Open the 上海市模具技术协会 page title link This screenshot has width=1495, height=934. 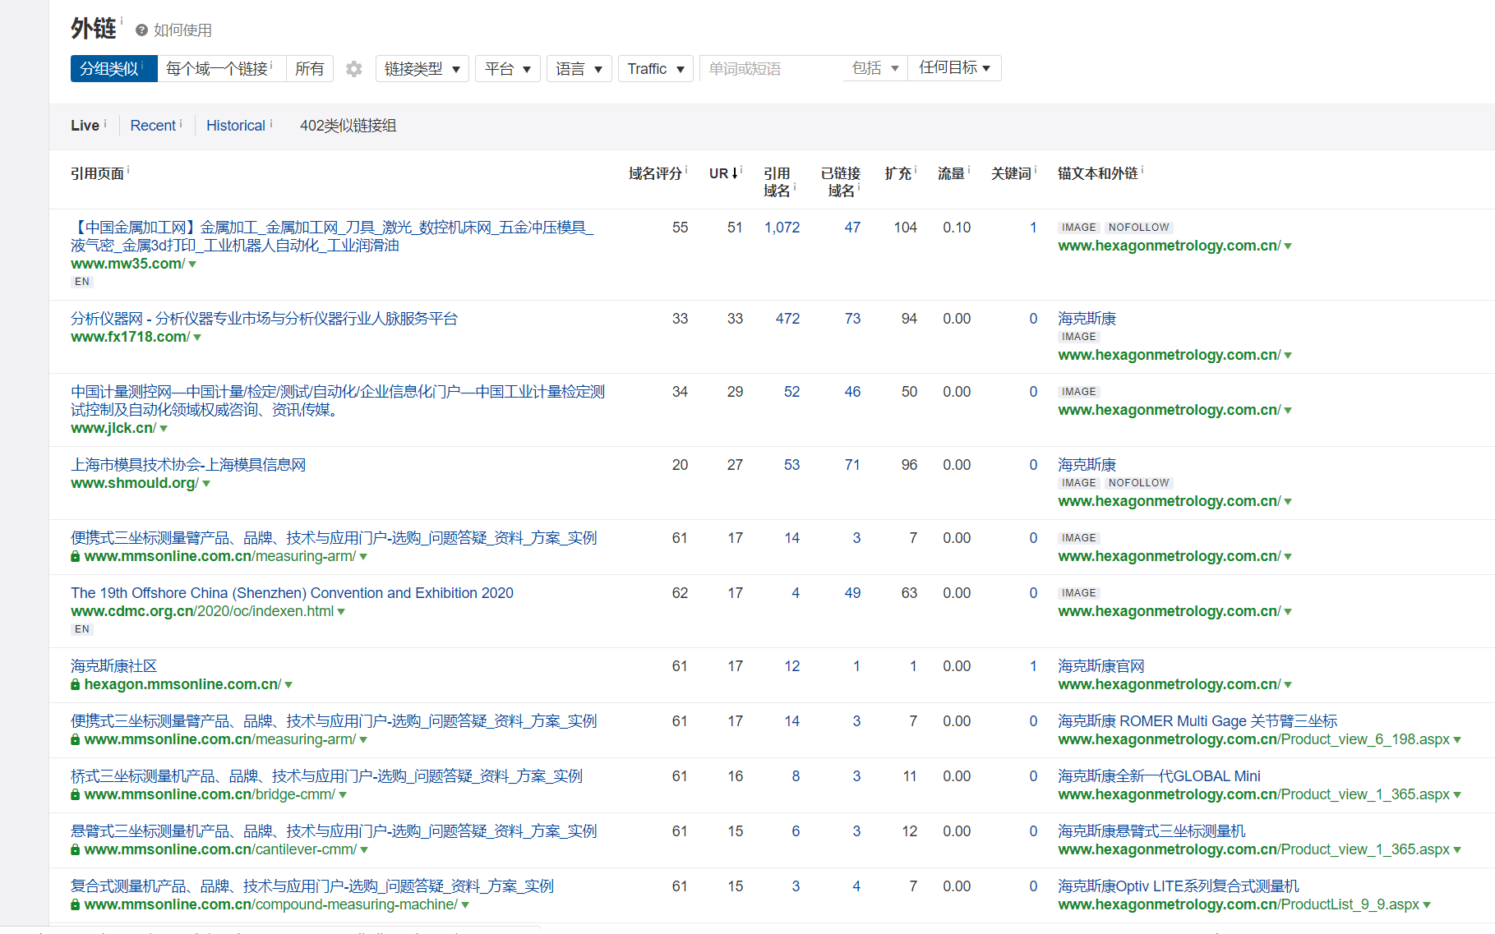pos(188,465)
